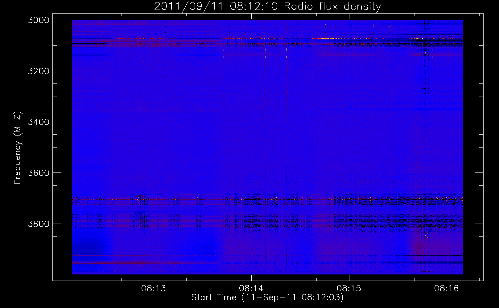This screenshot has width=499, height=308.
Task: Click the 3400 frequency tick label
Action: coord(39,122)
